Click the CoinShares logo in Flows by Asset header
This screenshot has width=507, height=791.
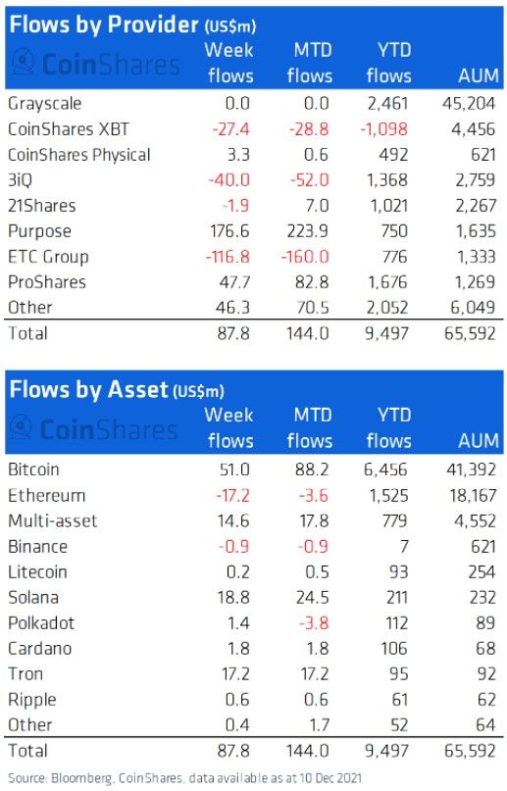[94, 428]
